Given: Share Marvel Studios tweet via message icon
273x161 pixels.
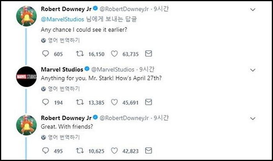Looking at the screenshot, I should (148, 102).
